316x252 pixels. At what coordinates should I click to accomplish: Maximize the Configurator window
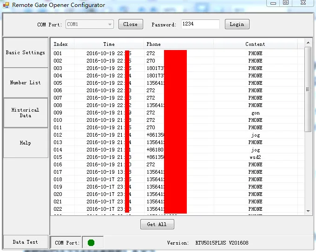(x=286, y=3)
